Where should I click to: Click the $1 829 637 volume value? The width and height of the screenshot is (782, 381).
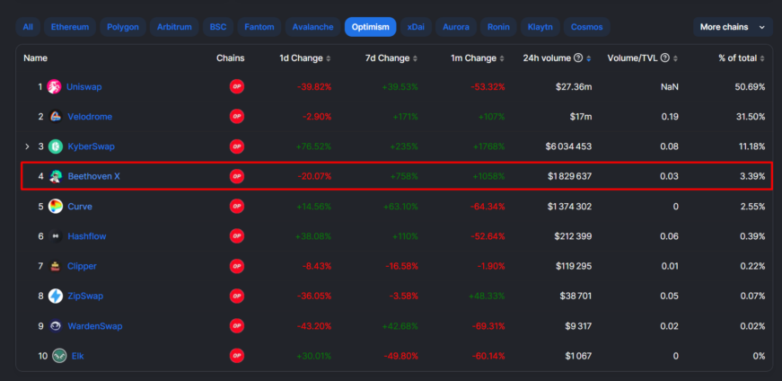coord(569,176)
